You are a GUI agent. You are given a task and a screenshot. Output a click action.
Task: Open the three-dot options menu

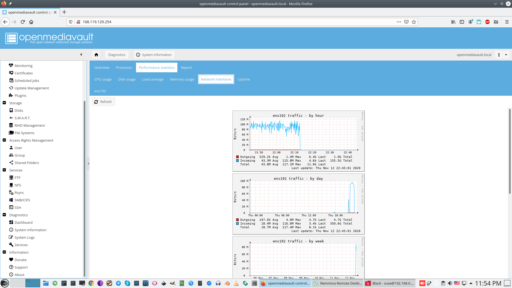point(499,55)
